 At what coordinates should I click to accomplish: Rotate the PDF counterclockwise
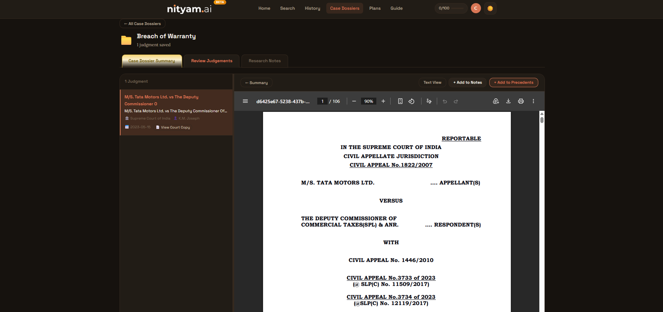(411, 101)
